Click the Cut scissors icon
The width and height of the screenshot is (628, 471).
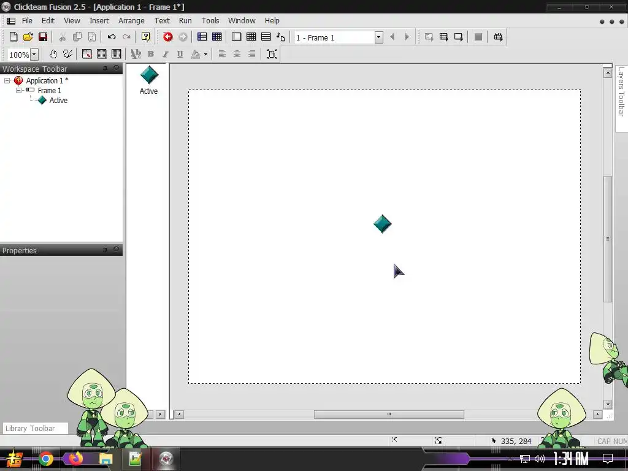pyautogui.click(x=63, y=37)
